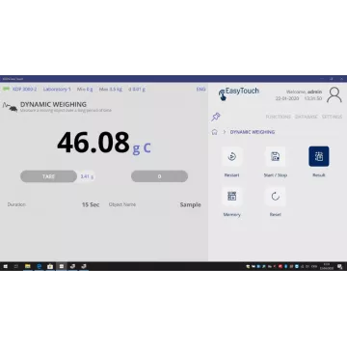Click the DYNAMIC WEIGHING breadcrumb link

[x=253, y=132]
